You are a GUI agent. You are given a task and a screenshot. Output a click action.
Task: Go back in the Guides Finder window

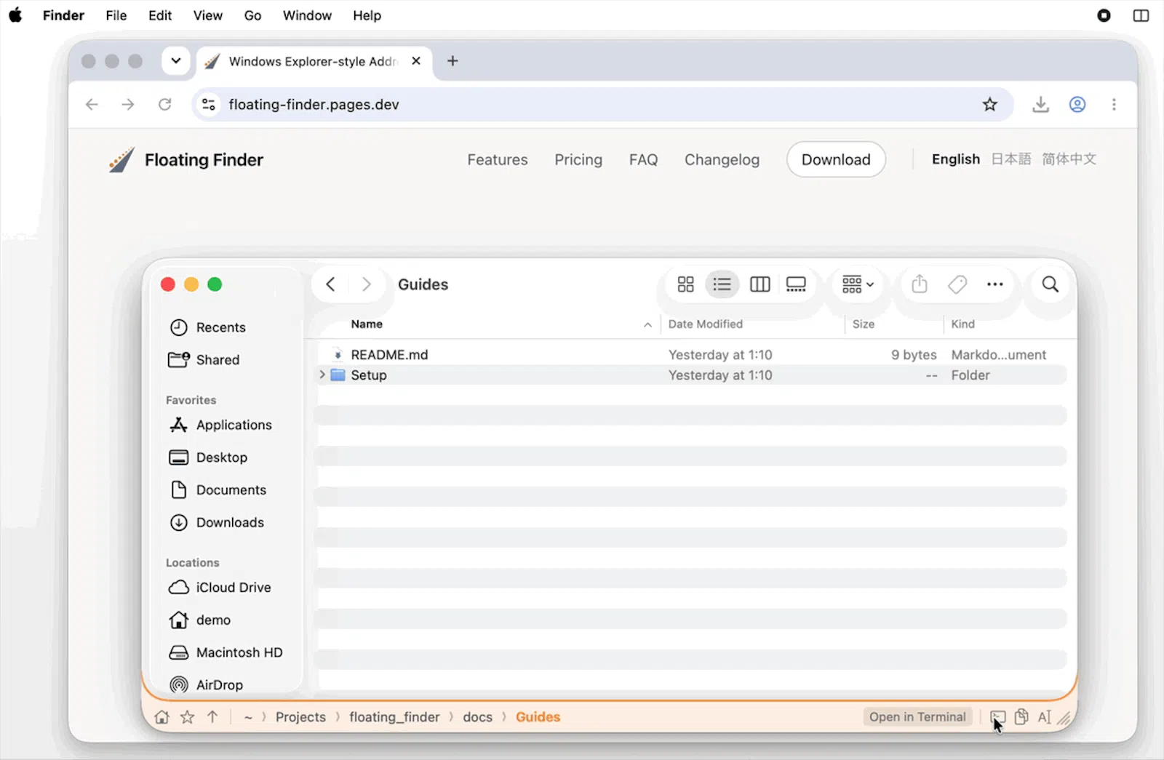[x=330, y=284]
